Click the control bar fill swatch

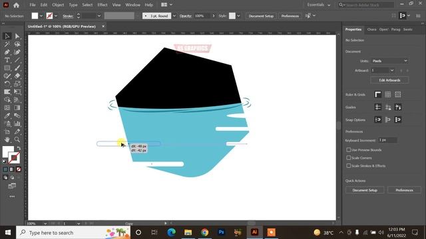coord(35,16)
